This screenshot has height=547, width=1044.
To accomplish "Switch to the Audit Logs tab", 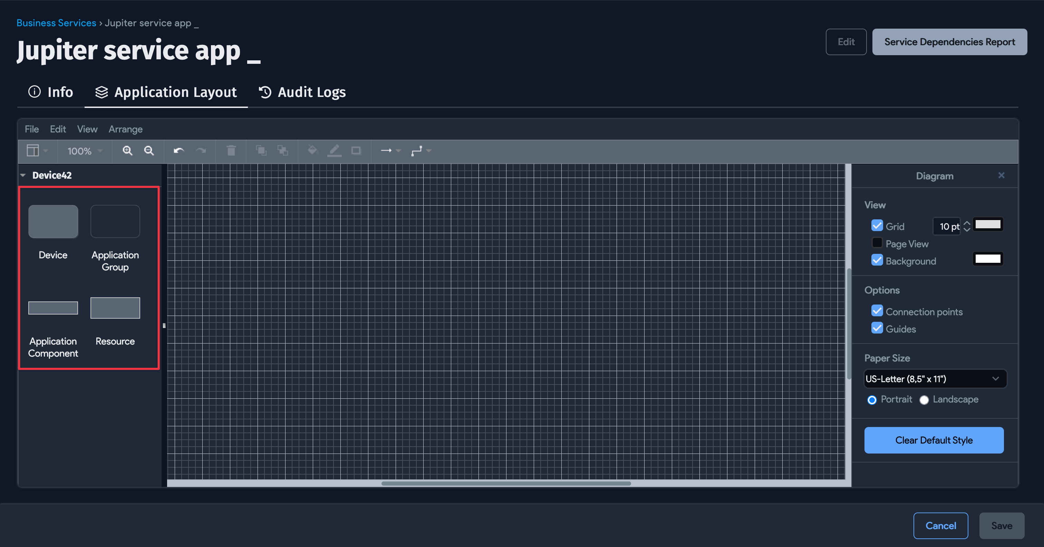I will coord(302,92).
